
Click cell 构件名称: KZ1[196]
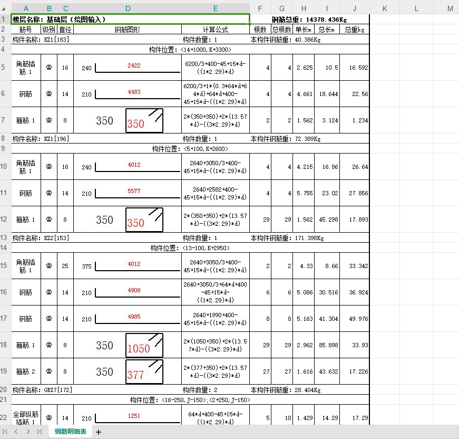click(41, 139)
